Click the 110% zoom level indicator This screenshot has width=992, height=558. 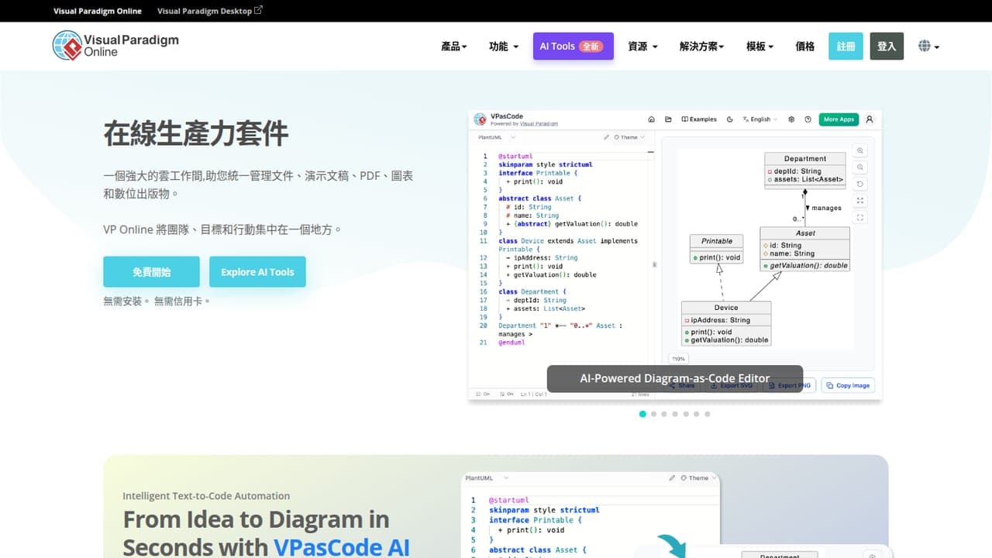pos(678,359)
